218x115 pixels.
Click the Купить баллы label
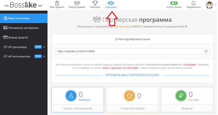(174, 7)
